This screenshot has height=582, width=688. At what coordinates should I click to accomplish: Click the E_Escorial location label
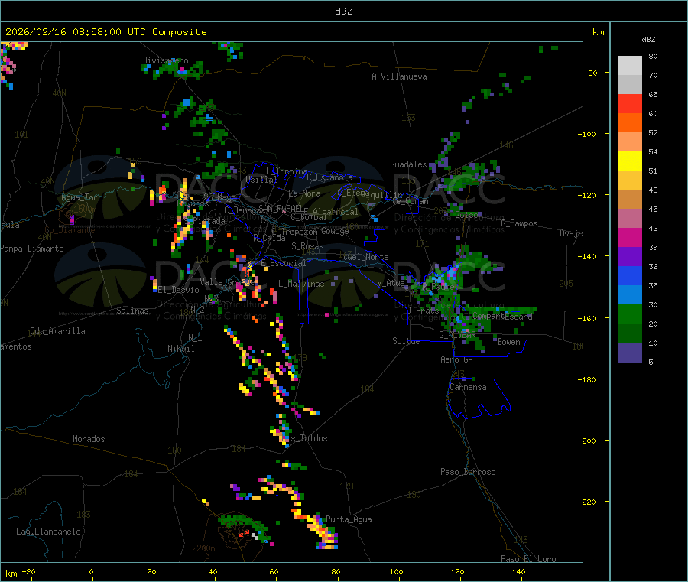[x=284, y=263]
